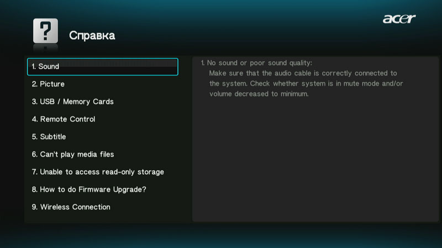442x248 pixels.
Task: Open Can't play media files topic
Action: point(72,154)
